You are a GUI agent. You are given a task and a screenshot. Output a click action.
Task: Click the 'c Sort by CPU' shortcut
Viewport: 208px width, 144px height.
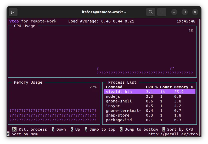point(178,129)
